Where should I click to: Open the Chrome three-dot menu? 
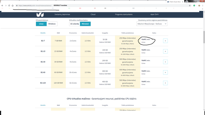click(203, 5)
